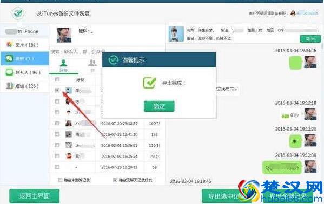Image resolution: width=324 pixels, height=204 pixels.
Task: Select the date 2016-07-20 13:20:15
Action: 120,167
